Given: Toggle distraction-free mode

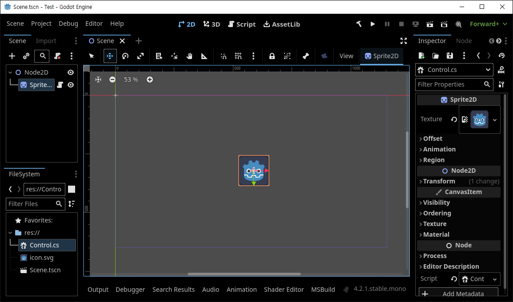Looking at the screenshot, I should tap(404, 41).
